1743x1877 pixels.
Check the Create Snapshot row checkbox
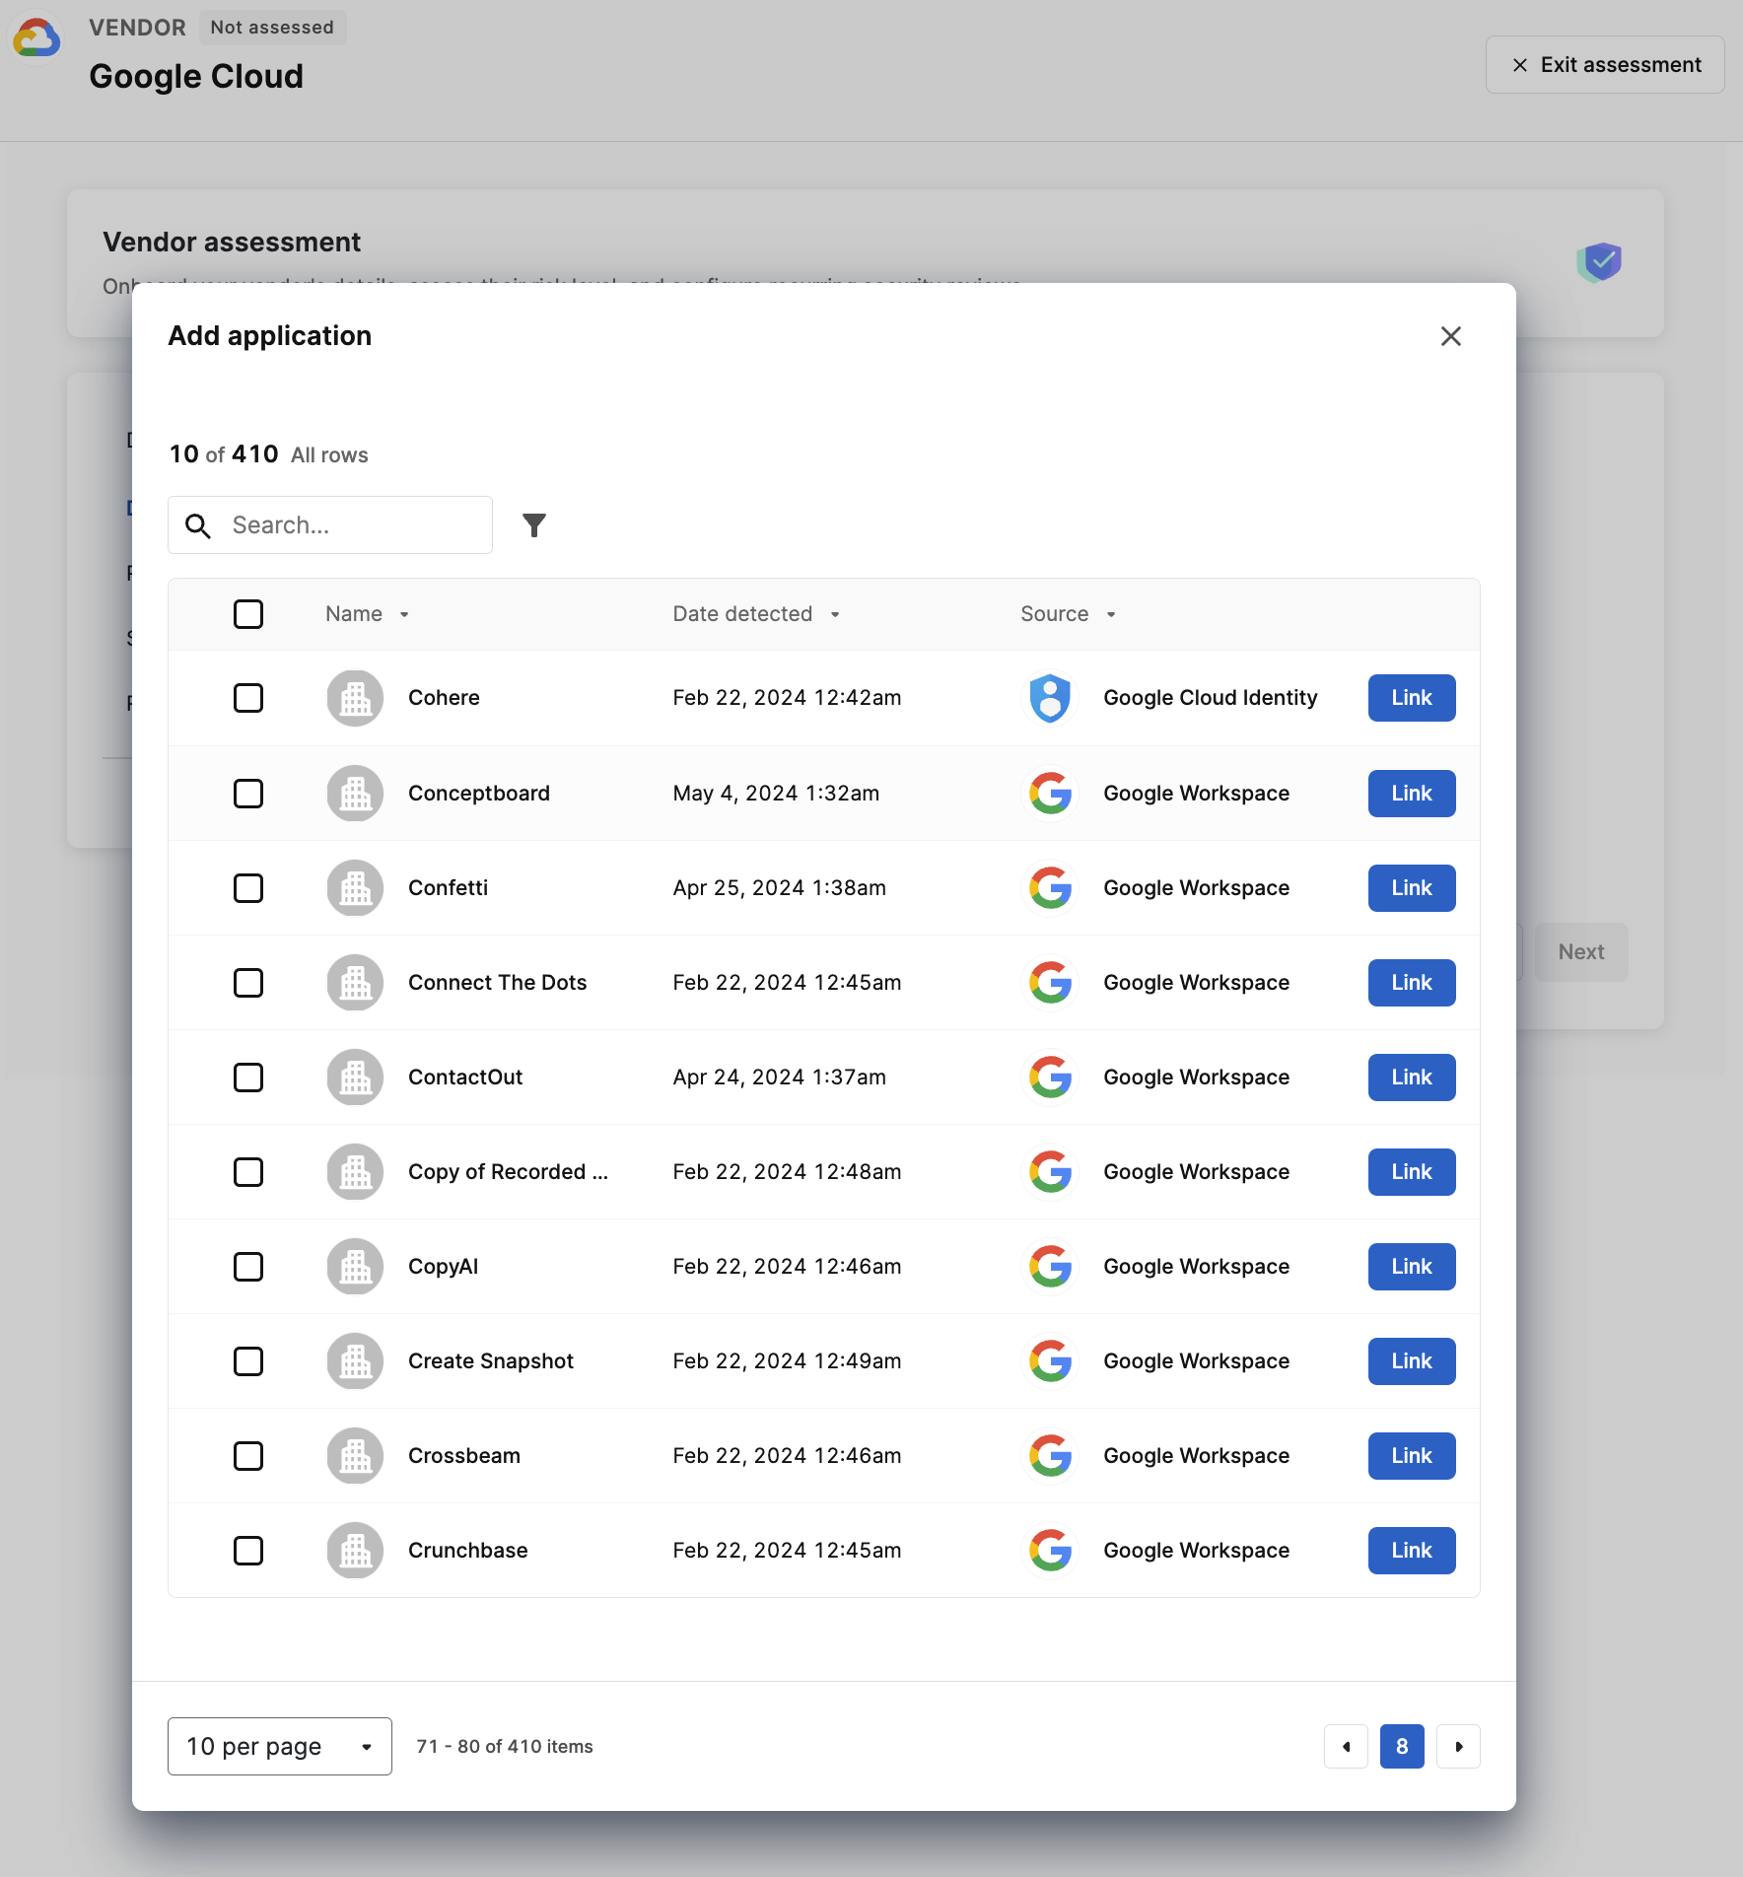tap(248, 1361)
